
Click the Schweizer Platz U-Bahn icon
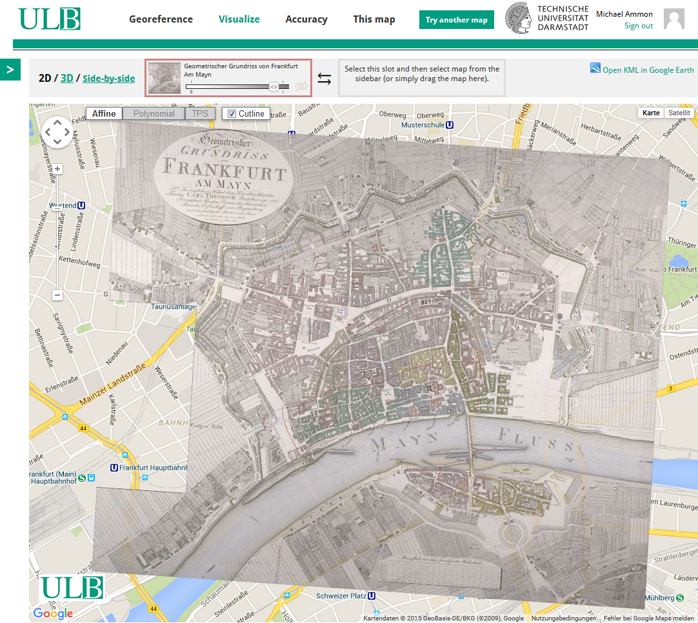[x=372, y=596]
